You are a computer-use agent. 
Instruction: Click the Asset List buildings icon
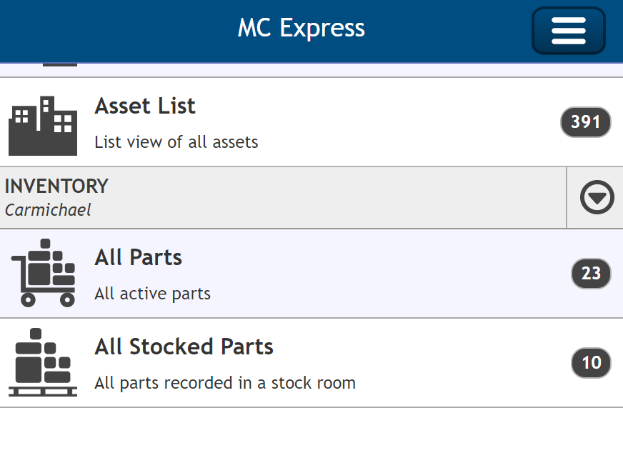[43, 126]
